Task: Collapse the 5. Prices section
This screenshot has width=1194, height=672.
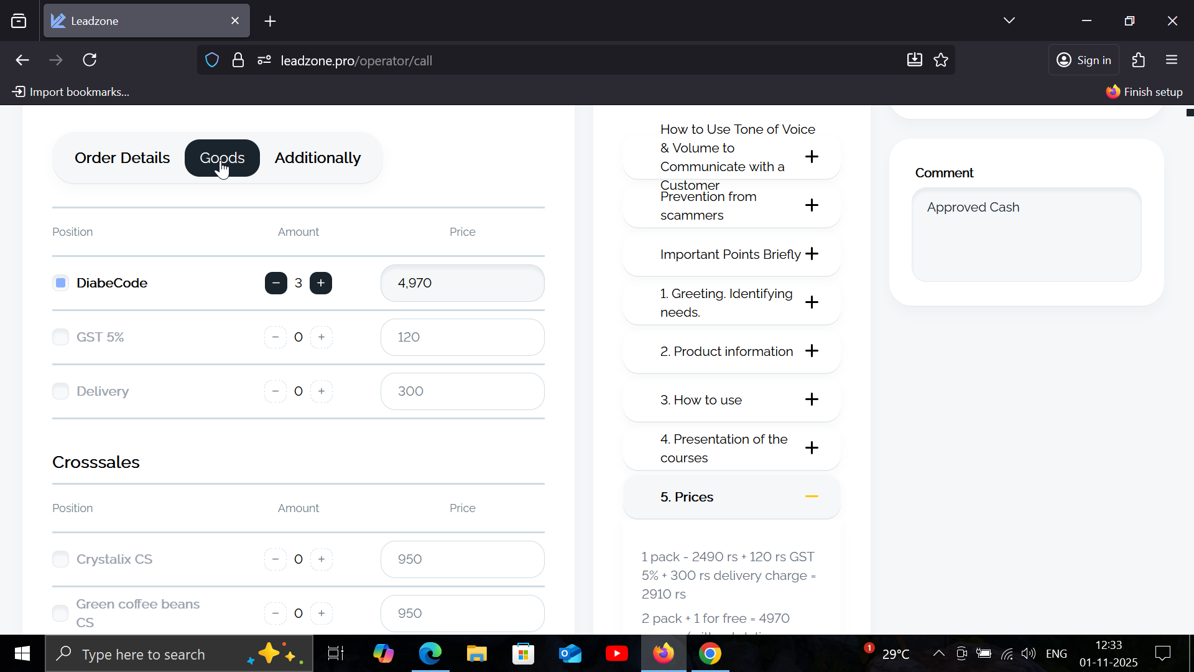Action: (812, 497)
